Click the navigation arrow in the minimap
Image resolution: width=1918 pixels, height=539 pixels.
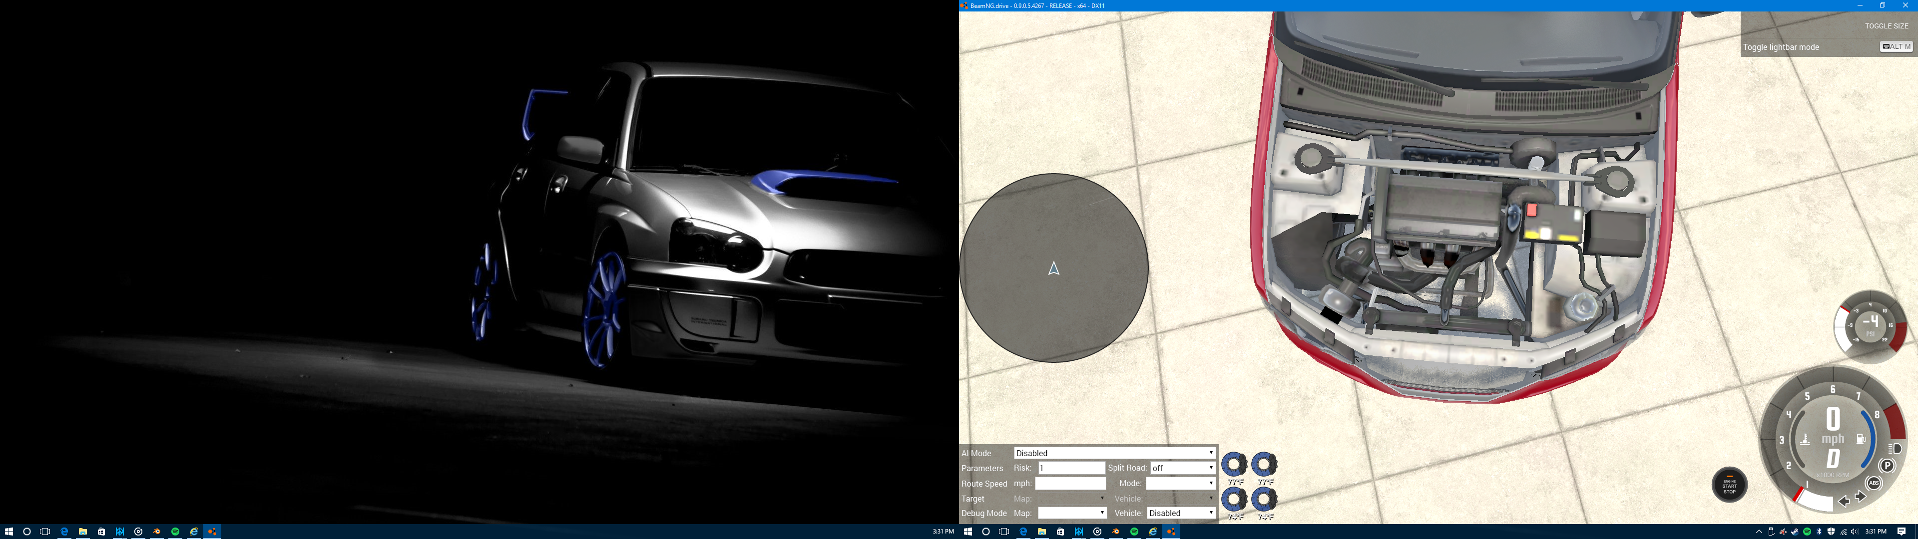[1053, 269]
